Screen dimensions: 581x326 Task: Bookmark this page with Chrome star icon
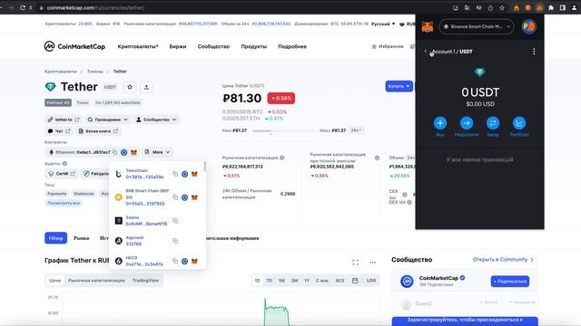click(x=502, y=8)
